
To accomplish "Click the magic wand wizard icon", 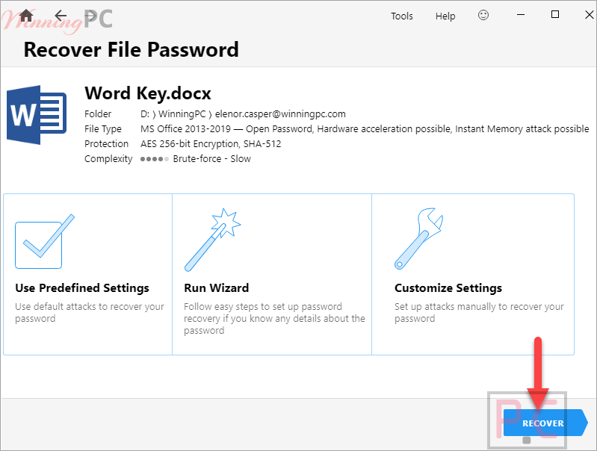I will [212, 240].
